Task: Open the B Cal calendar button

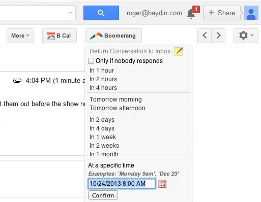Action: tap(60, 36)
